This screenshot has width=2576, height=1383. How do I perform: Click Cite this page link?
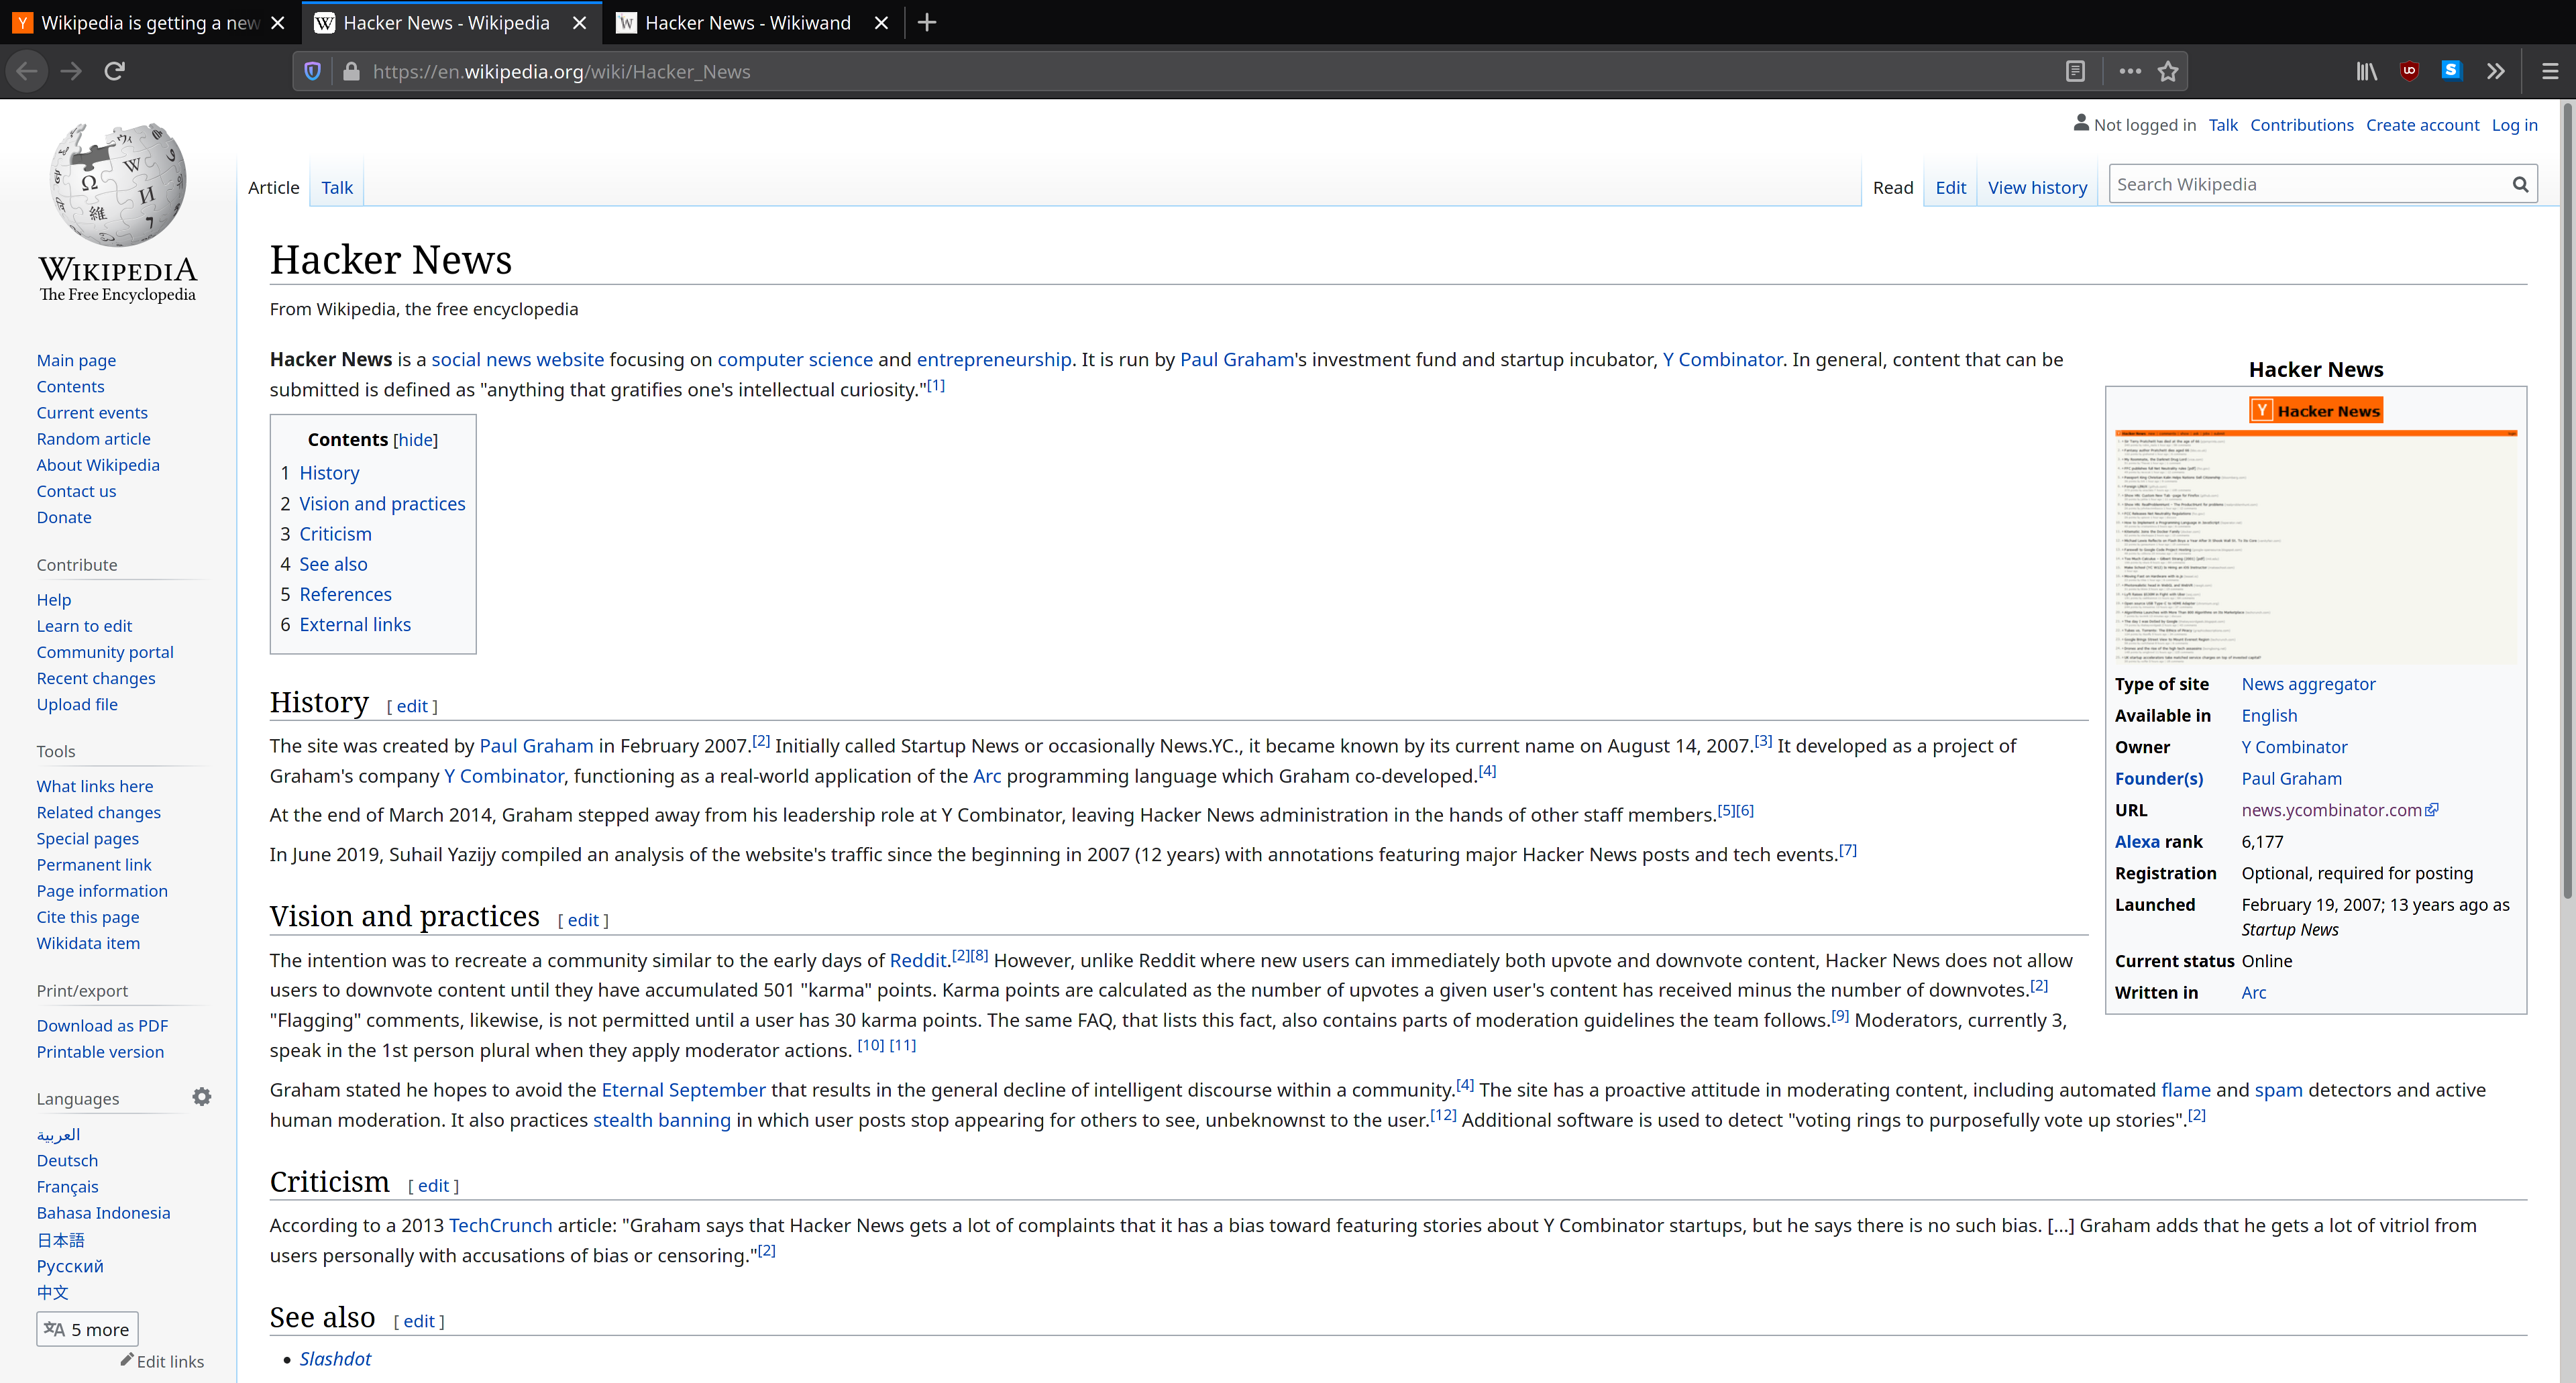pyautogui.click(x=88, y=917)
